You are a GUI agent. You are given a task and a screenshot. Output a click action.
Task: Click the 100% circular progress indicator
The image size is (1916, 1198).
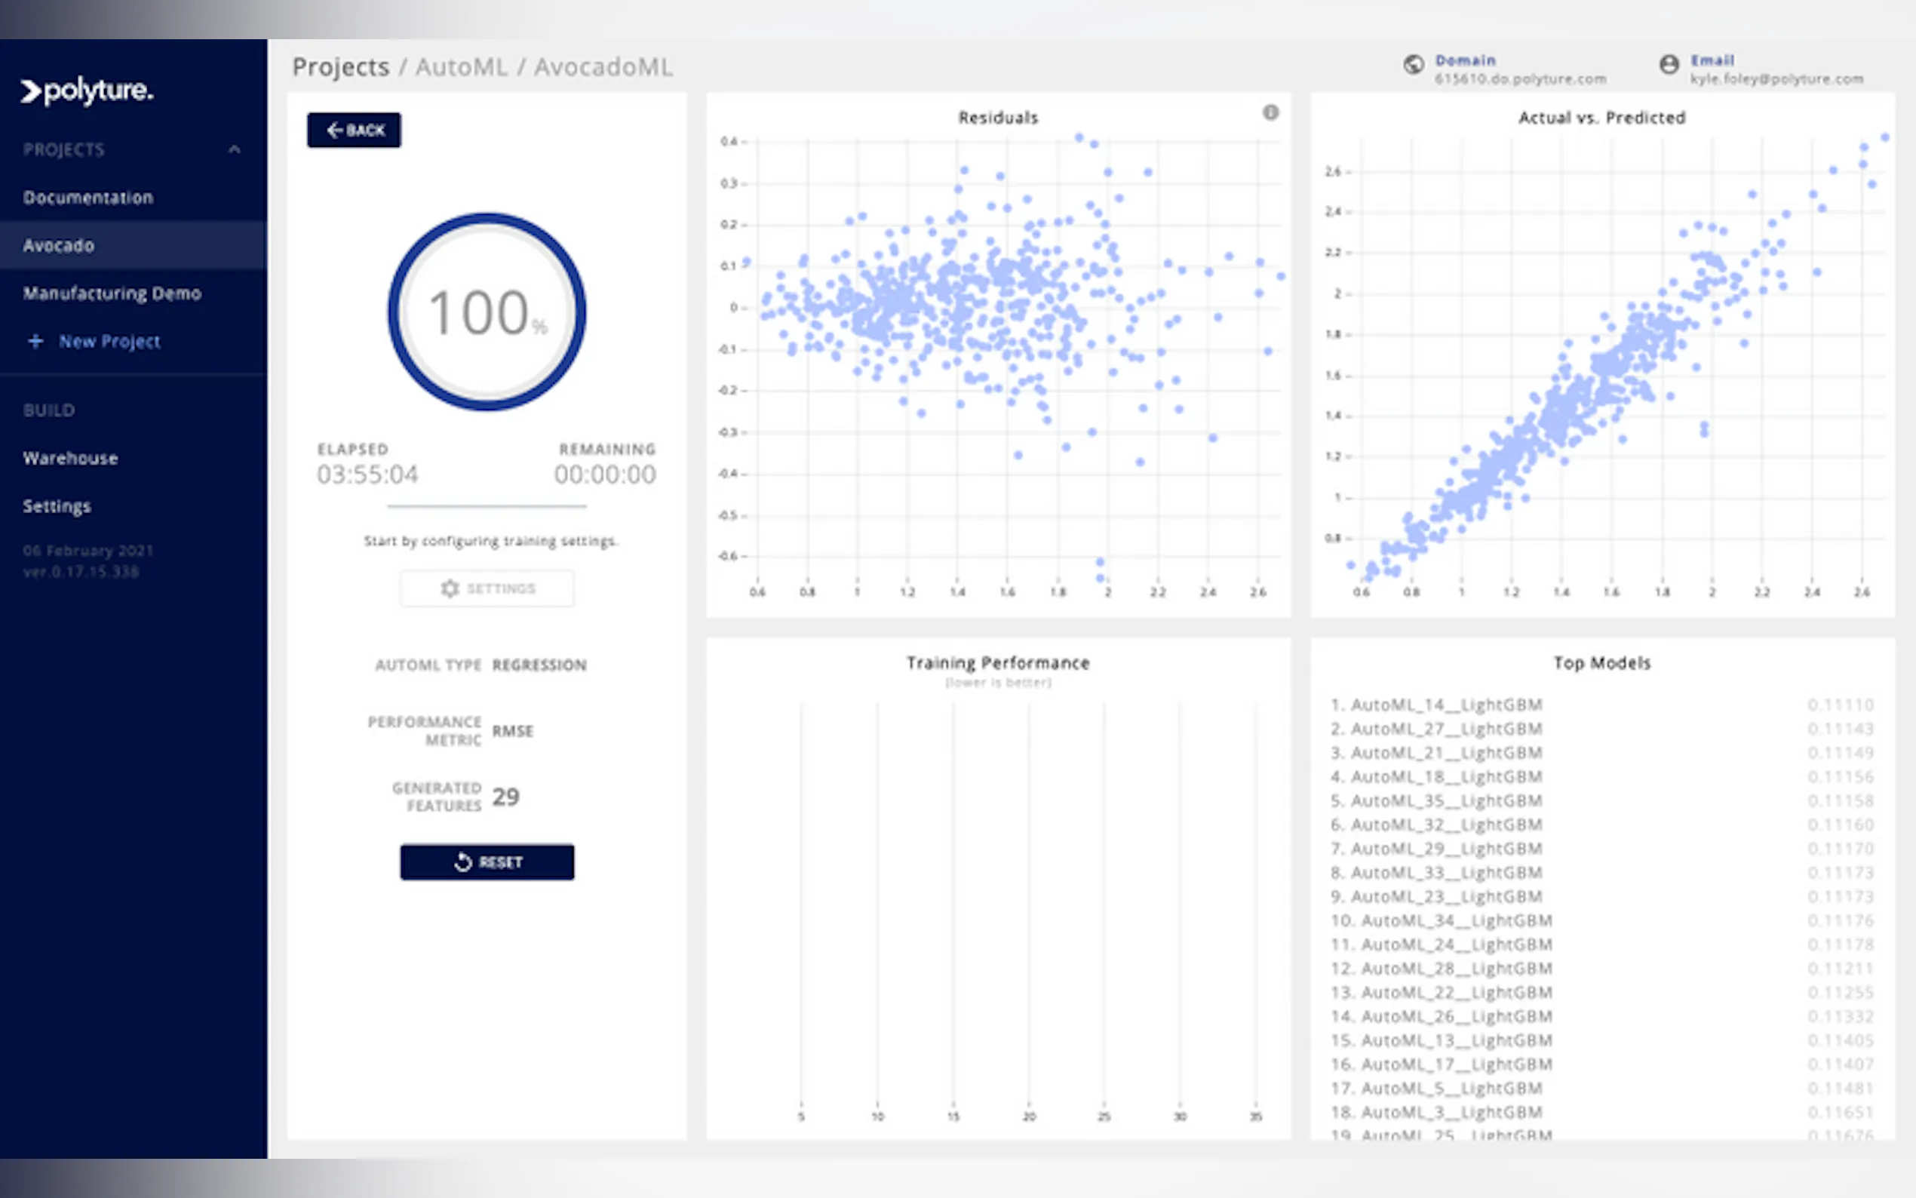tap(487, 312)
